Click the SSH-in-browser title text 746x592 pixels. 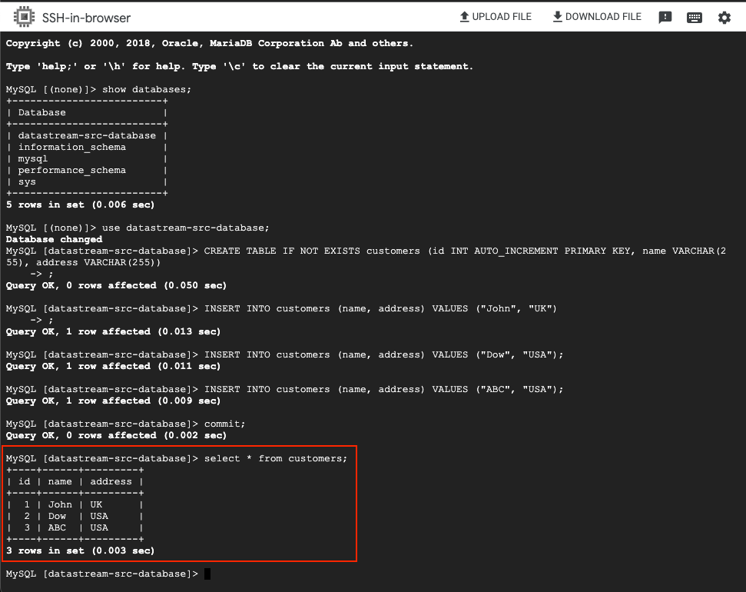click(x=86, y=17)
